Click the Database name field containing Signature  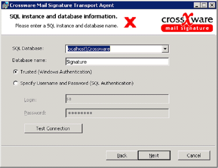[x=117, y=62]
